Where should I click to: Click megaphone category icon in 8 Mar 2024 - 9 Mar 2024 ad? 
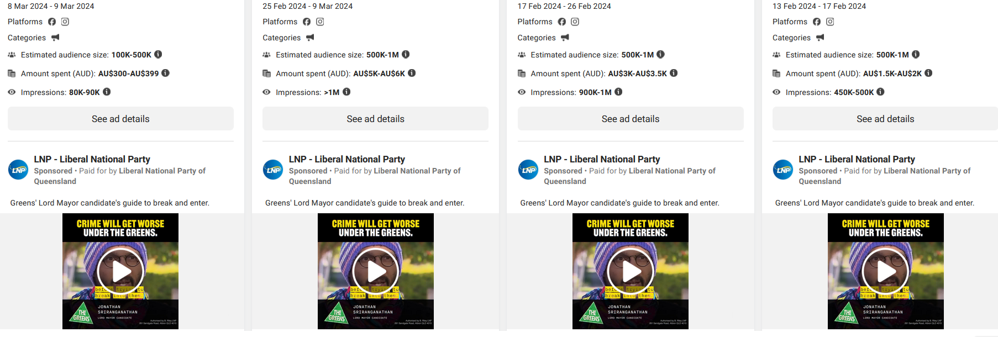point(55,38)
